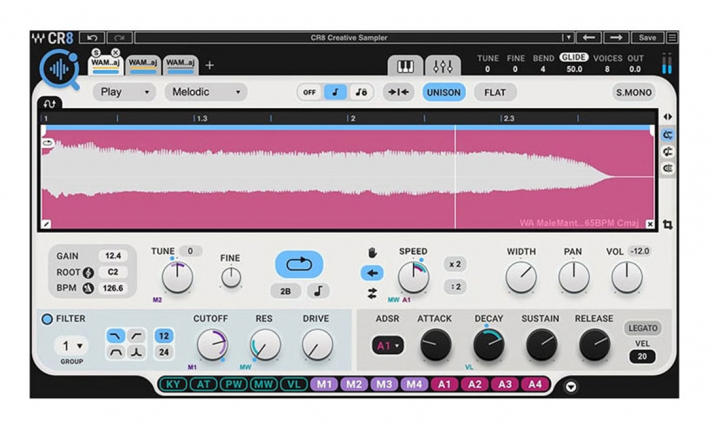Select the second WAM..aj sample tab

tap(143, 65)
